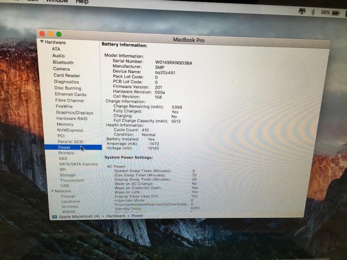The width and height of the screenshot is (347, 260).
Task: Select Memory in the sidebar
Action: (x=65, y=124)
